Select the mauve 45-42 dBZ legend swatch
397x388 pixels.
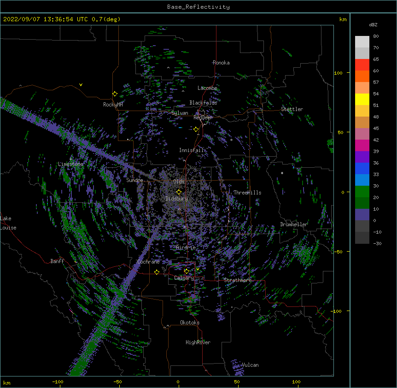[x=362, y=134]
